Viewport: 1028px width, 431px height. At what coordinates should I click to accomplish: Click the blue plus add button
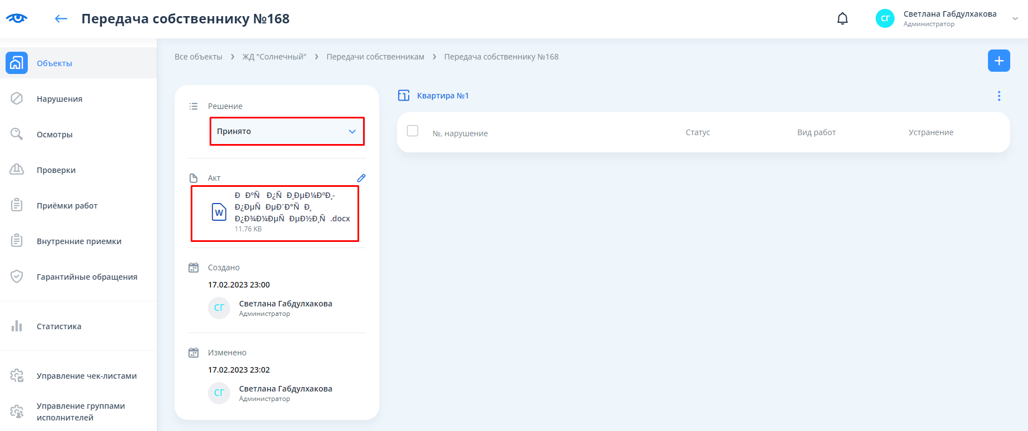click(999, 61)
